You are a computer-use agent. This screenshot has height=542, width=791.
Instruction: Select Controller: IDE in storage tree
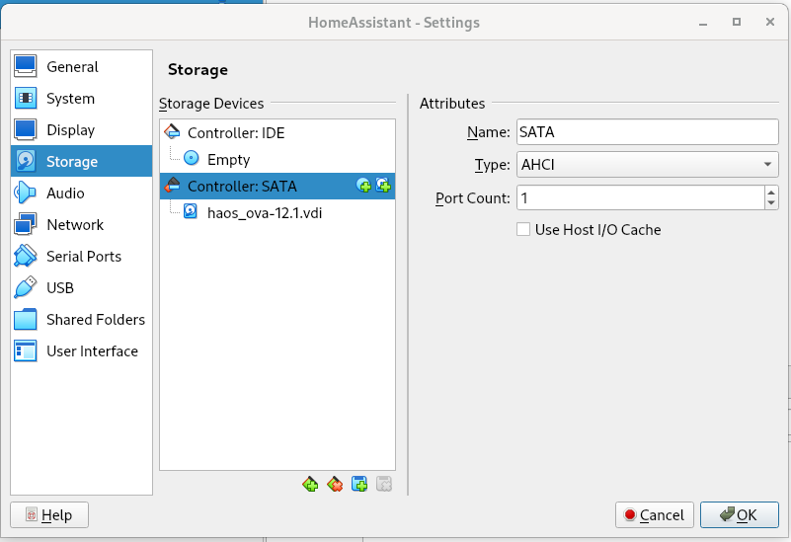pos(236,133)
